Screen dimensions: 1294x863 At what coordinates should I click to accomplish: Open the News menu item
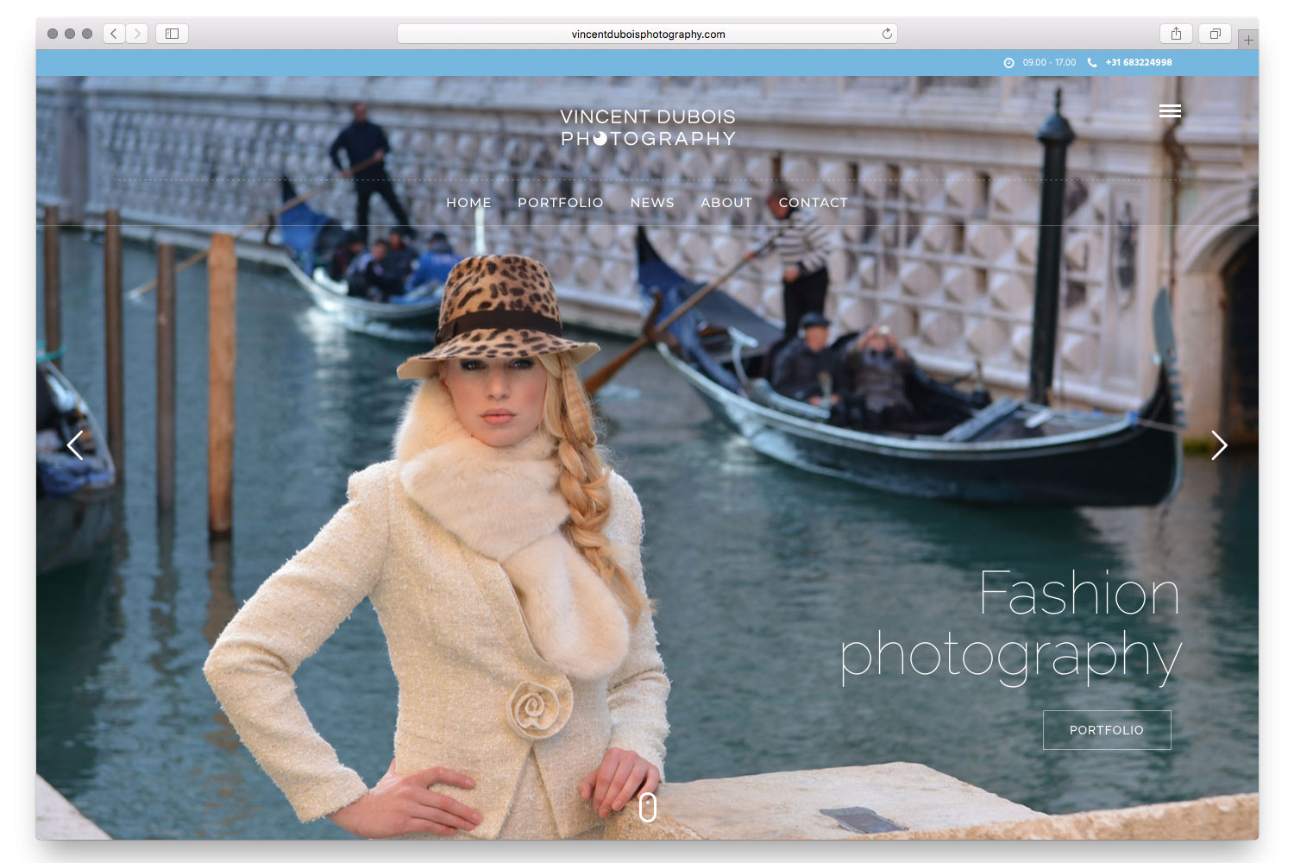click(652, 202)
